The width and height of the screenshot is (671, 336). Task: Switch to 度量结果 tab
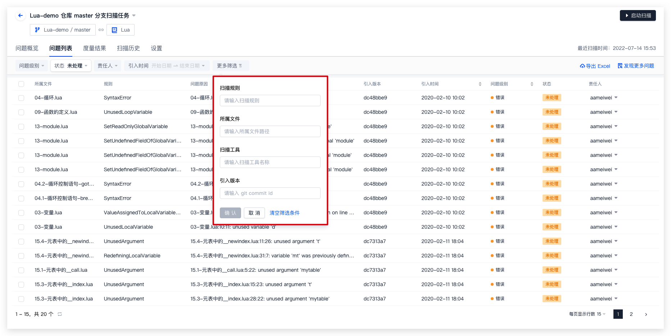tap(95, 48)
